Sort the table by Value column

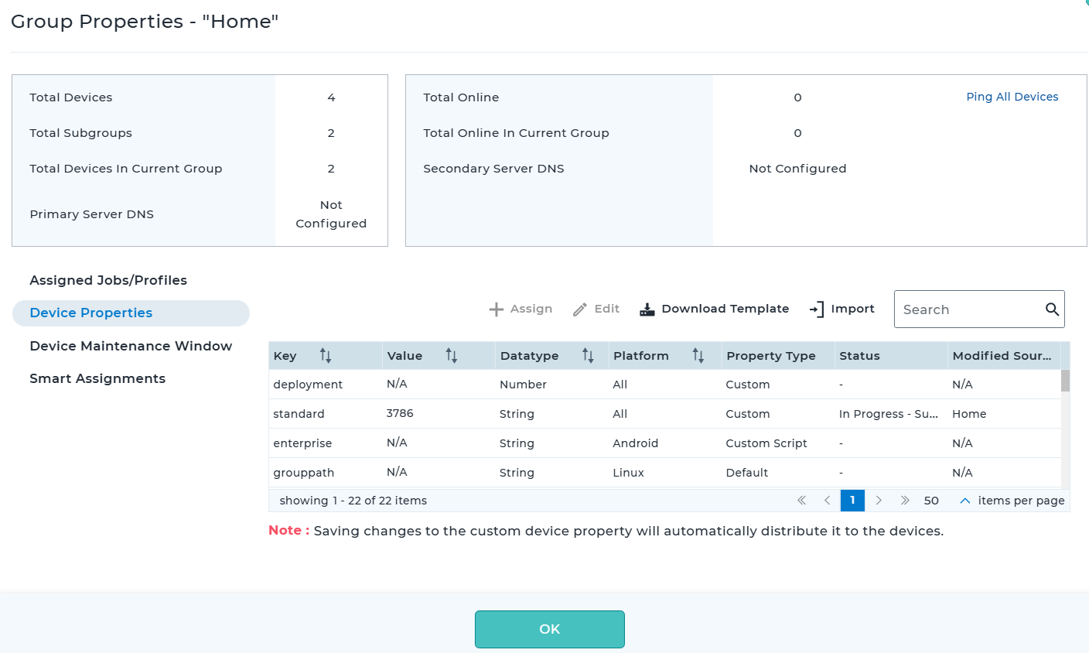click(x=452, y=356)
